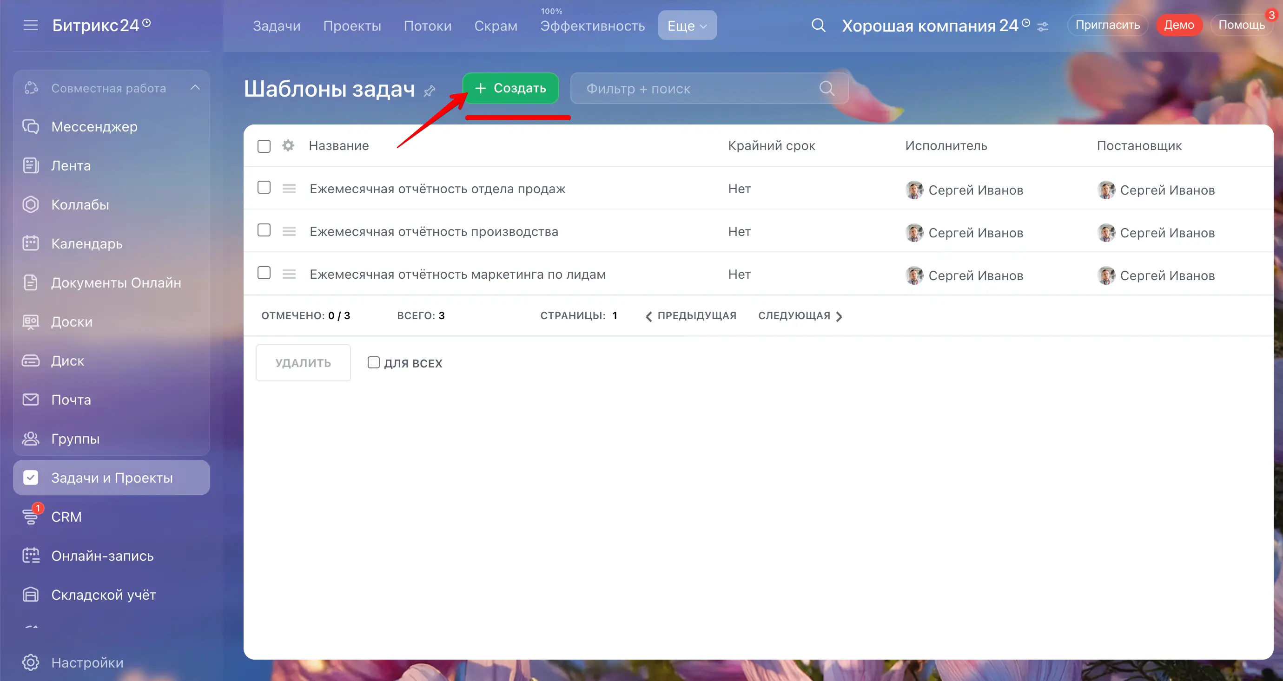Open grid settings gear icon
The width and height of the screenshot is (1283, 681).
coord(288,145)
